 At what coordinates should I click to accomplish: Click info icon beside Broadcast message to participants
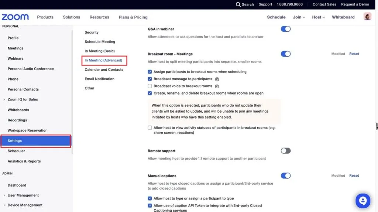coord(217,79)
